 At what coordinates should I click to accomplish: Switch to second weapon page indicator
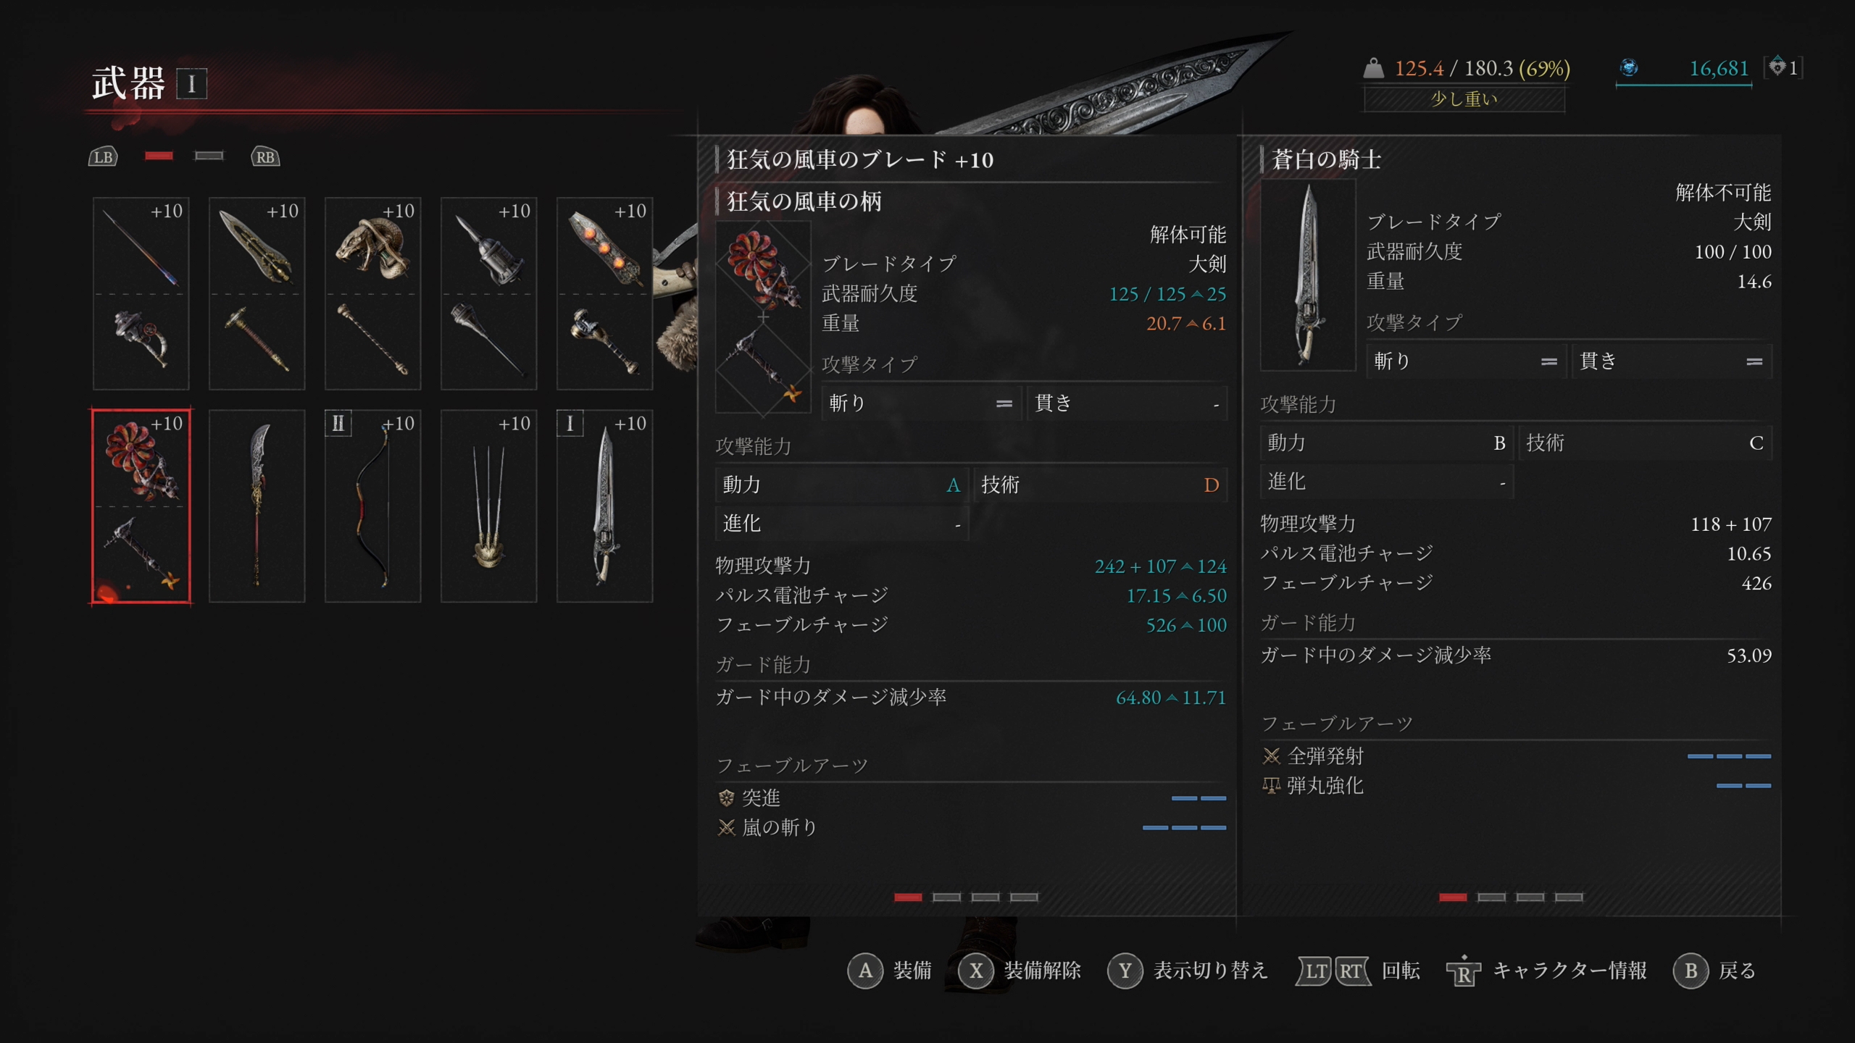[x=209, y=156]
